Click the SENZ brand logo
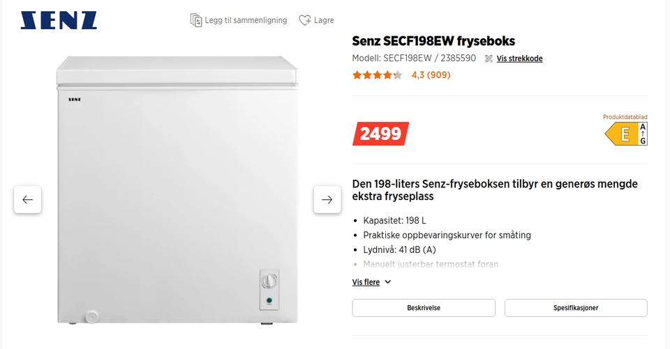The height and width of the screenshot is (349, 670). point(59,20)
